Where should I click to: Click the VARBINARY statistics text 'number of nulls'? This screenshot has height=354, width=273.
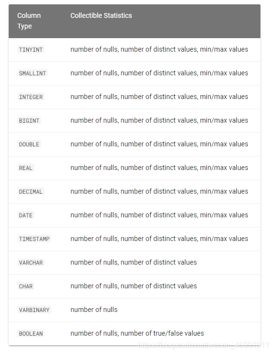point(94,310)
